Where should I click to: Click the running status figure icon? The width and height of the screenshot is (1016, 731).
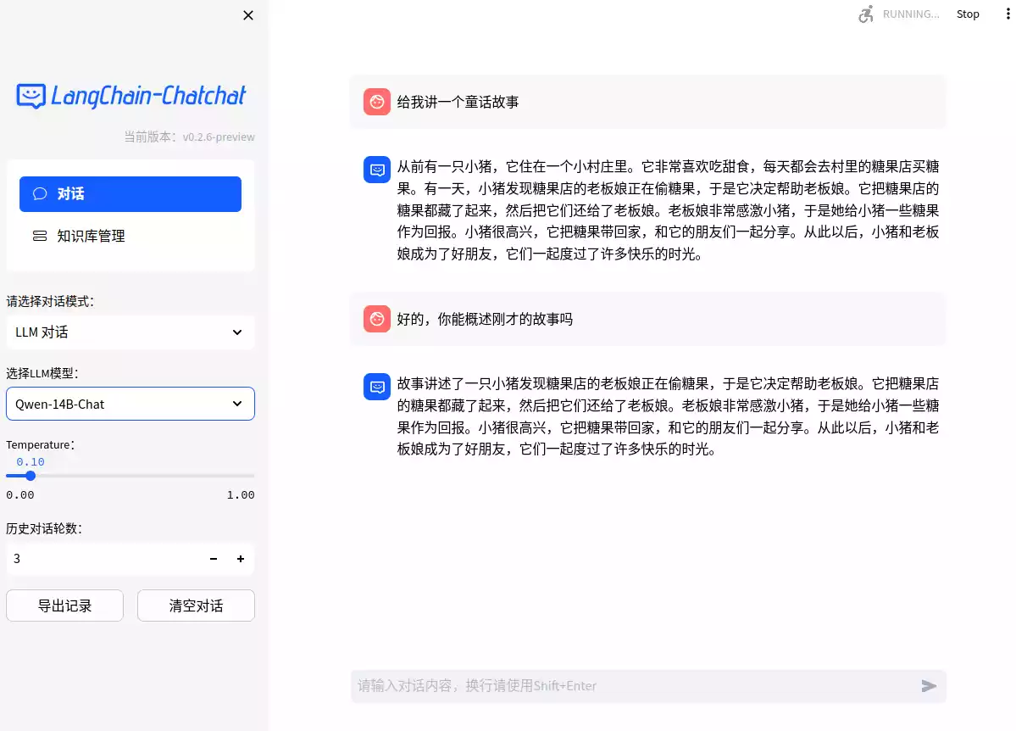pyautogui.click(x=865, y=14)
